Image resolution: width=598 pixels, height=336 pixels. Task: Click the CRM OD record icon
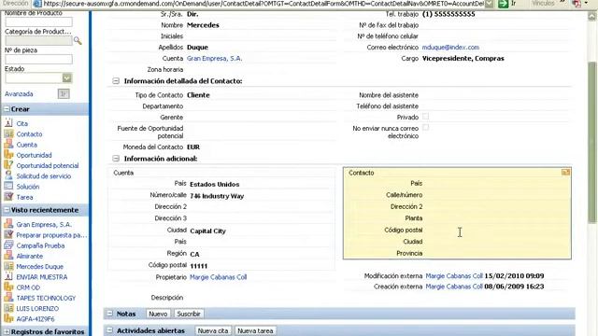[8, 287]
